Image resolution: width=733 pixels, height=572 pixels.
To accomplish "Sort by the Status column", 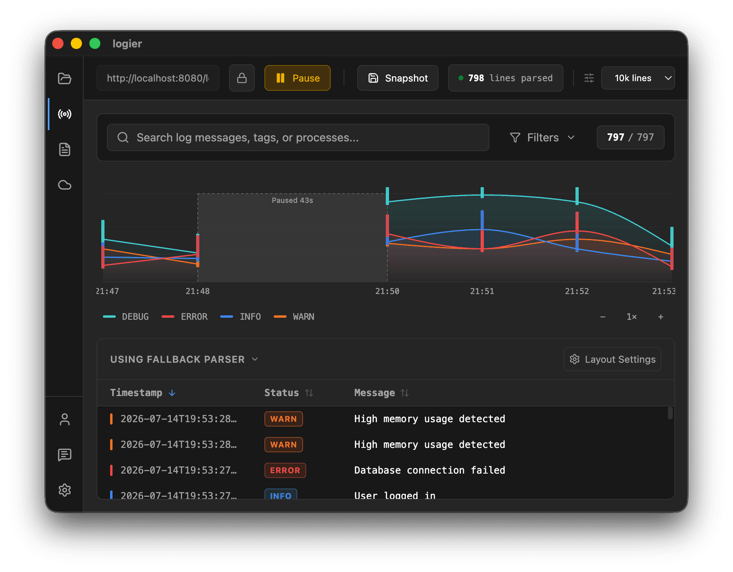I will (289, 393).
